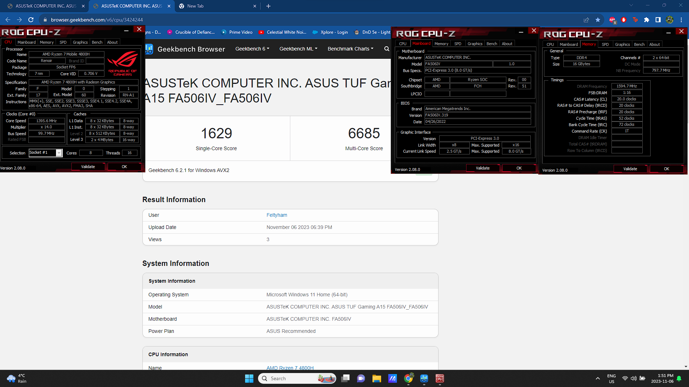Click the Geekbench search magnifier icon

click(386, 49)
